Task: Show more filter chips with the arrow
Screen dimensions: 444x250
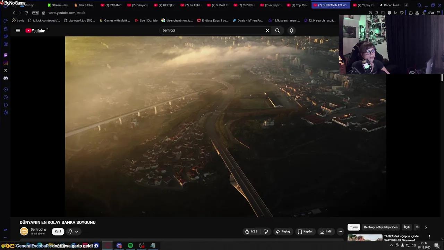Action: 426,227
